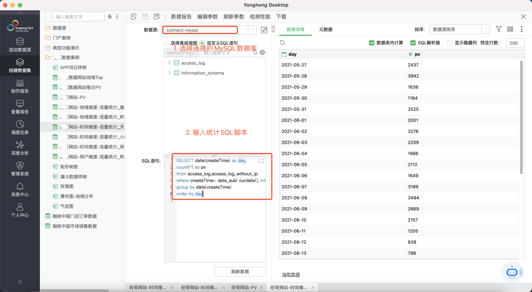Viewport: 532px width, 292px height.
Task: Click the dataset tree search box
Action: click(75, 17)
